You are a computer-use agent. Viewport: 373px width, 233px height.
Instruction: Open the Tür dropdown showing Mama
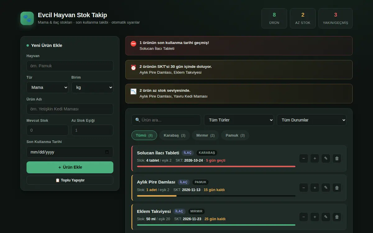48,87
